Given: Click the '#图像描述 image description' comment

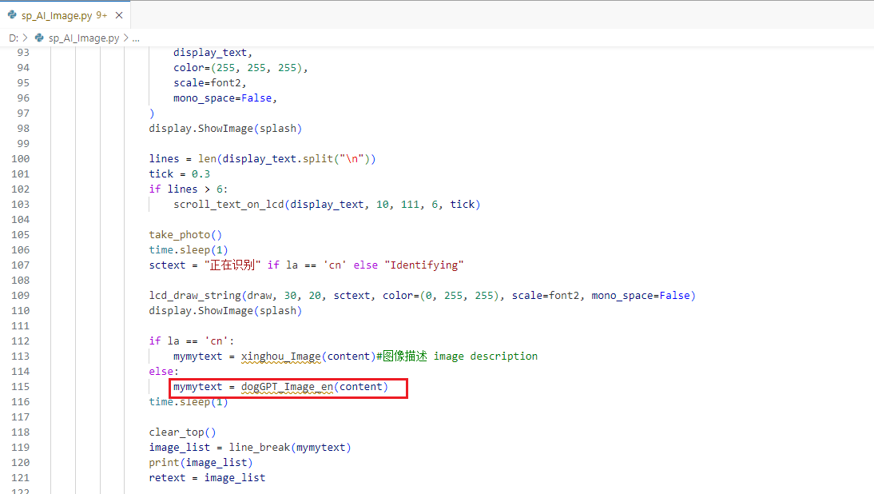Looking at the screenshot, I should click(x=457, y=357).
